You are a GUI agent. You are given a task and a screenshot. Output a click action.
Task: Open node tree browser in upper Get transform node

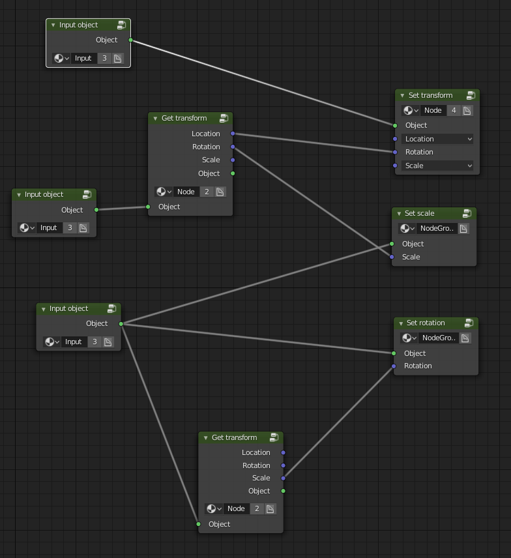(164, 192)
